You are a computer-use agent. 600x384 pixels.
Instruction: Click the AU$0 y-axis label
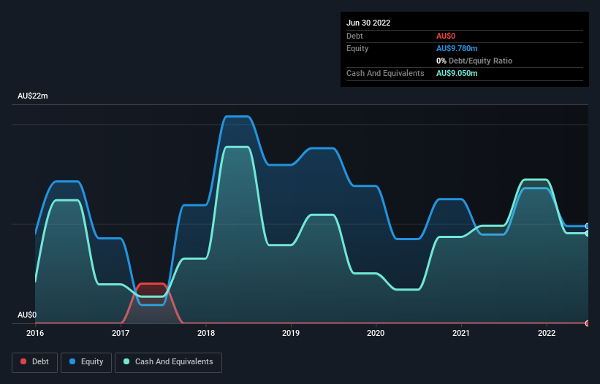tap(27, 315)
